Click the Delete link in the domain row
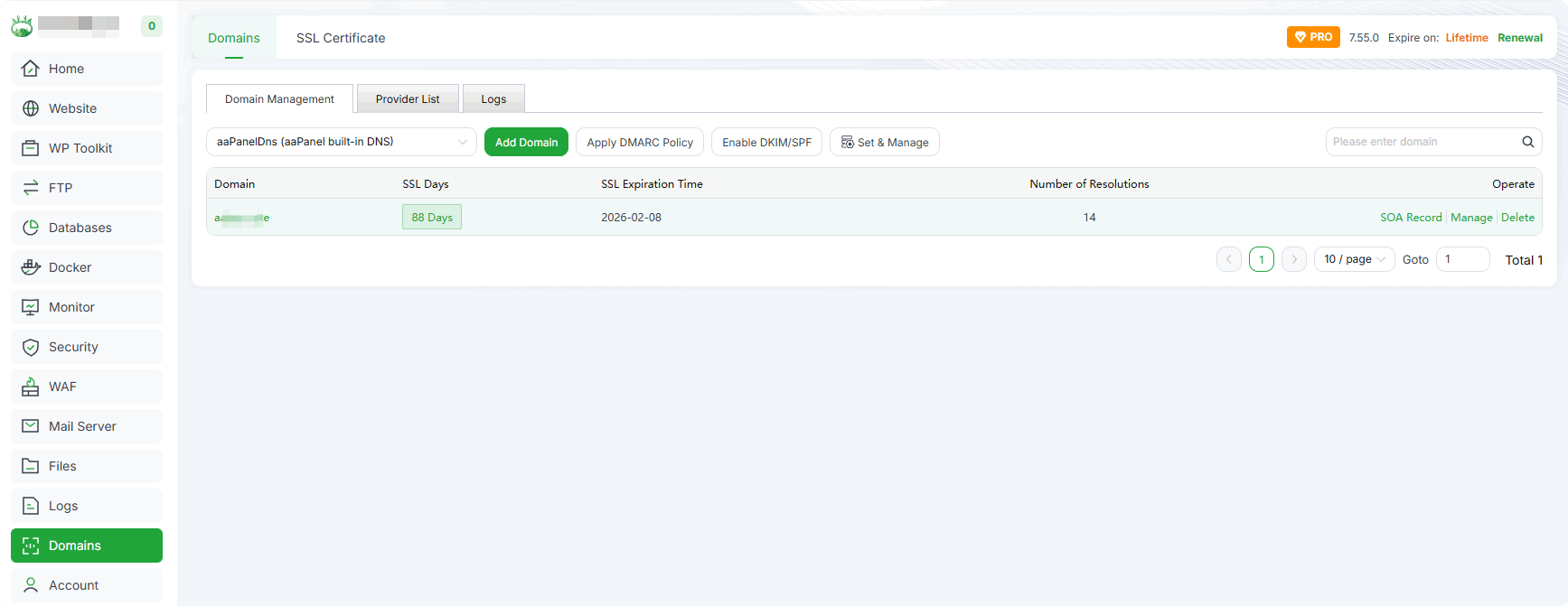 point(1517,218)
